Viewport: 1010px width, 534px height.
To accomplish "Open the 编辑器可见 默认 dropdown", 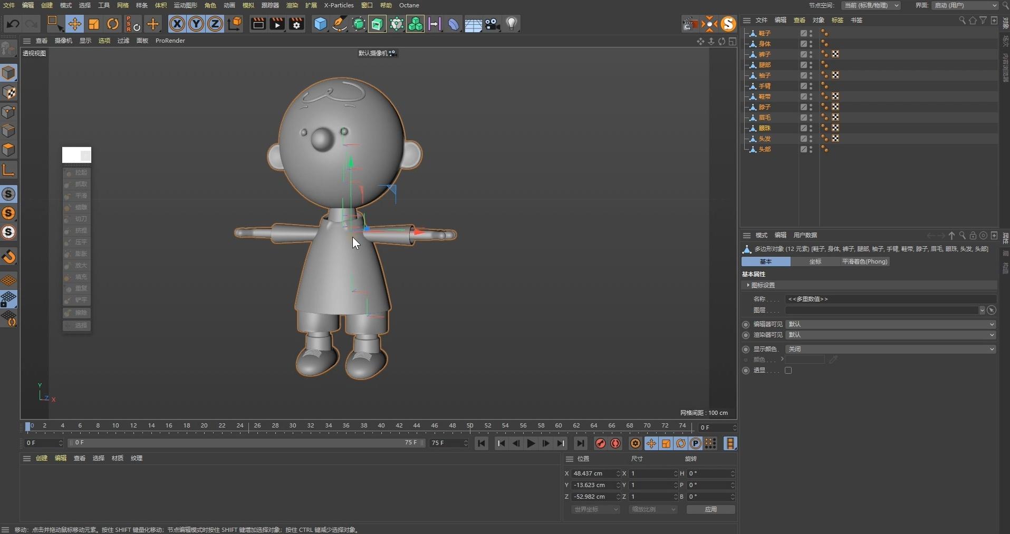I will click(891, 324).
